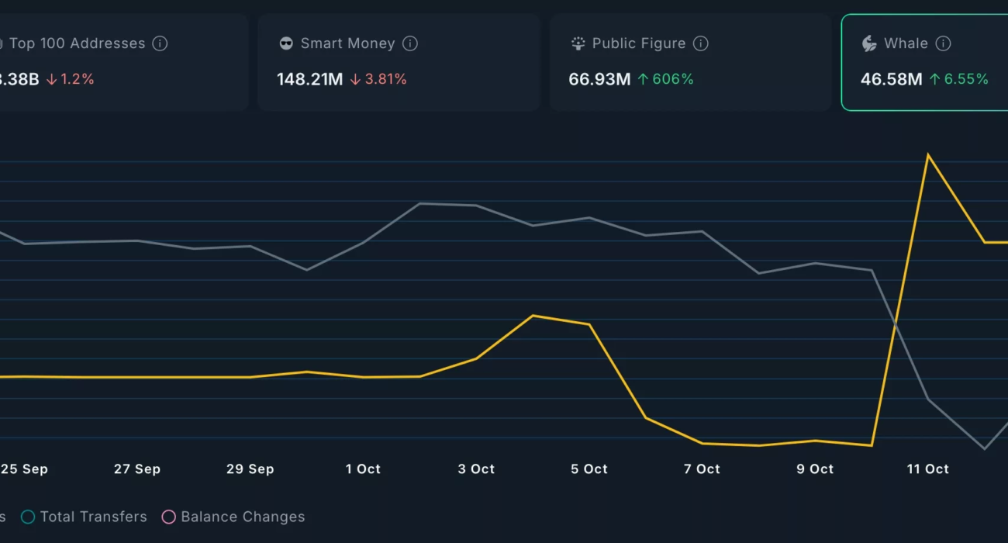Click the 606% Public Figure change

671,79
